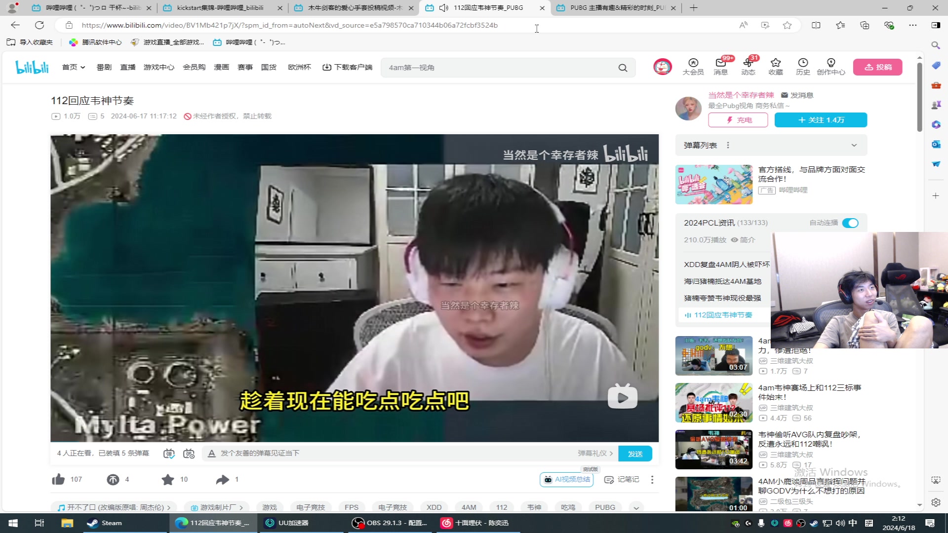The height and width of the screenshot is (533, 948).
Task: Click the play button overlay on video
Action: pos(622,397)
